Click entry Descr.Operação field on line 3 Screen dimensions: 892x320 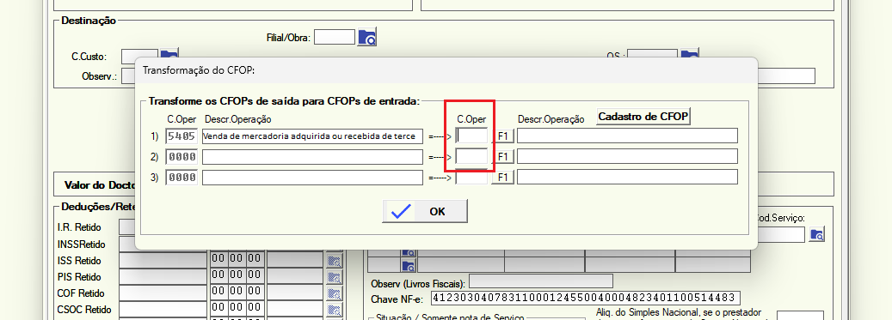point(627,177)
